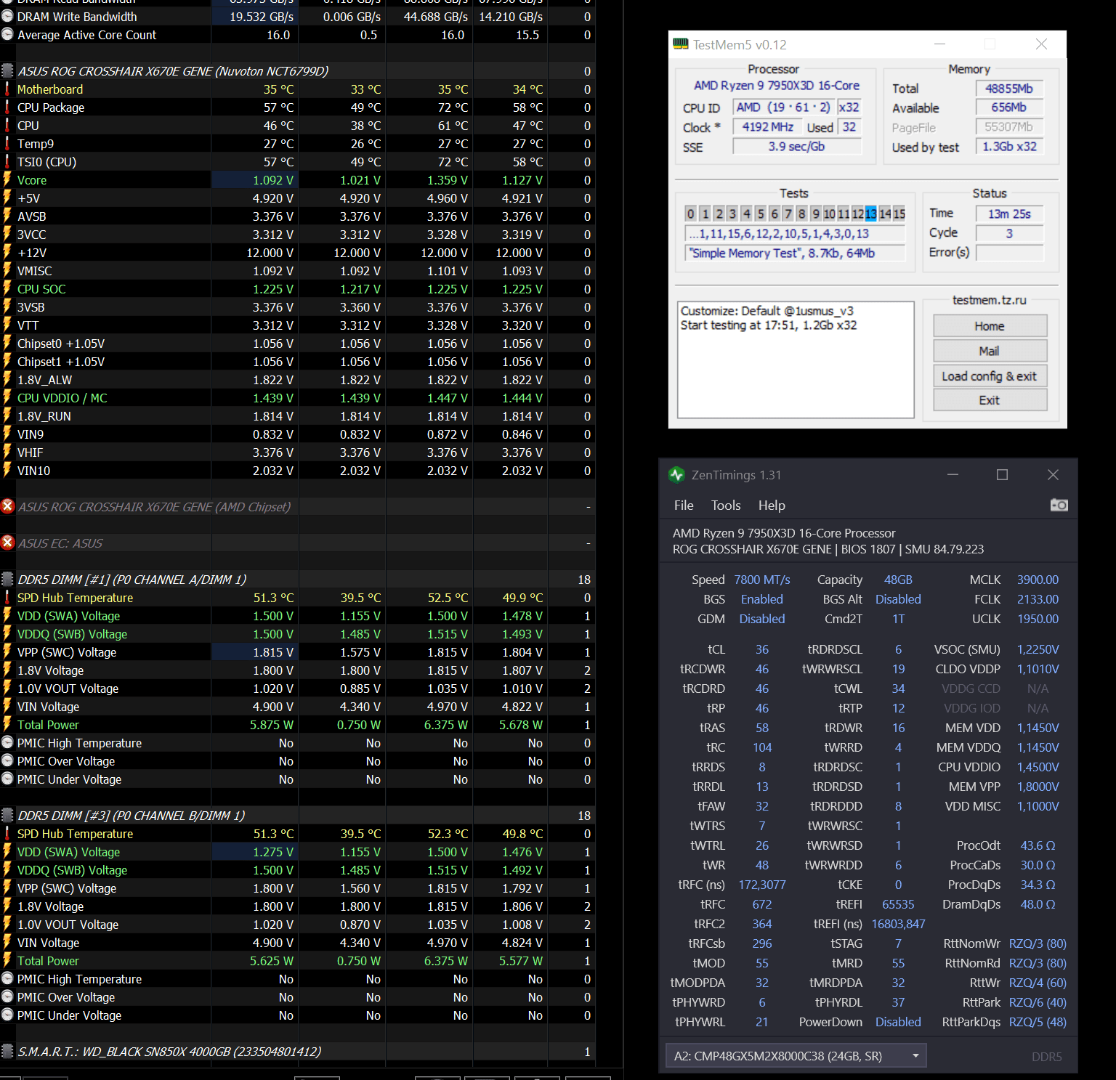Click chip icon beside DDR5 DIMM [#1] header
The width and height of the screenshot is (1116, 1080).
coord(7,579)
